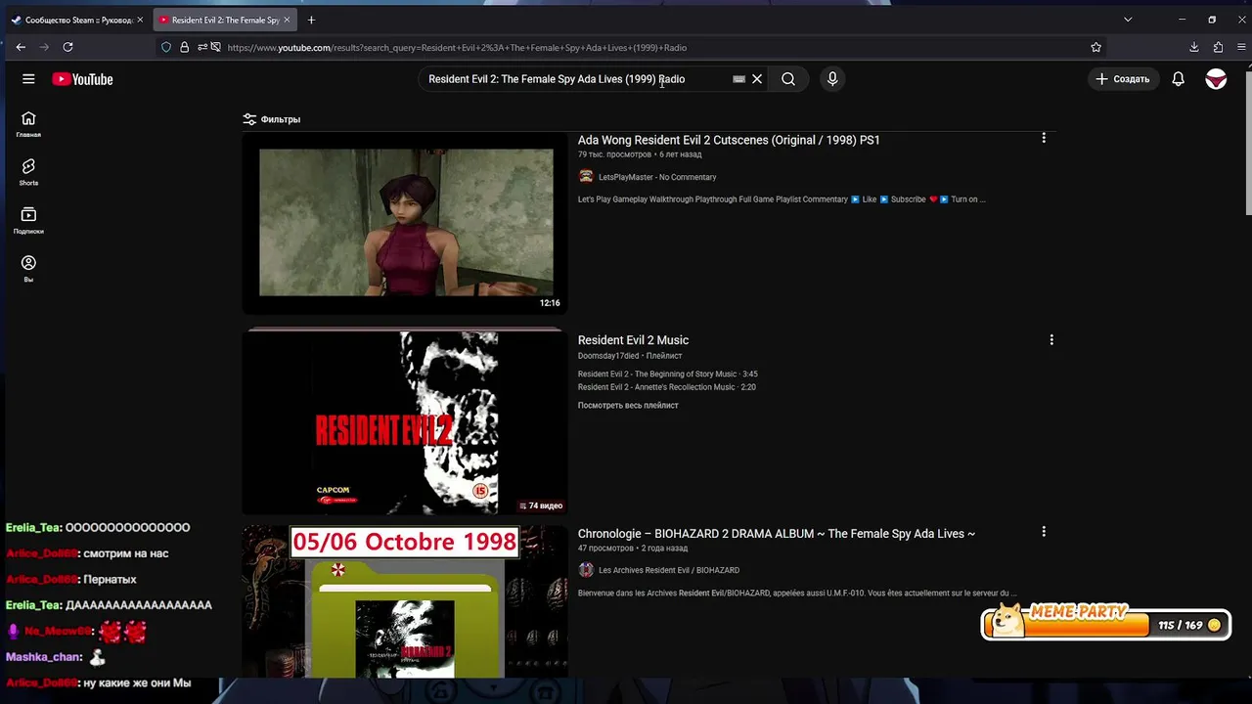Close the Сообщество Steam tab
Viewport: 1252px width, 704px height.
(x=140, y=20)
